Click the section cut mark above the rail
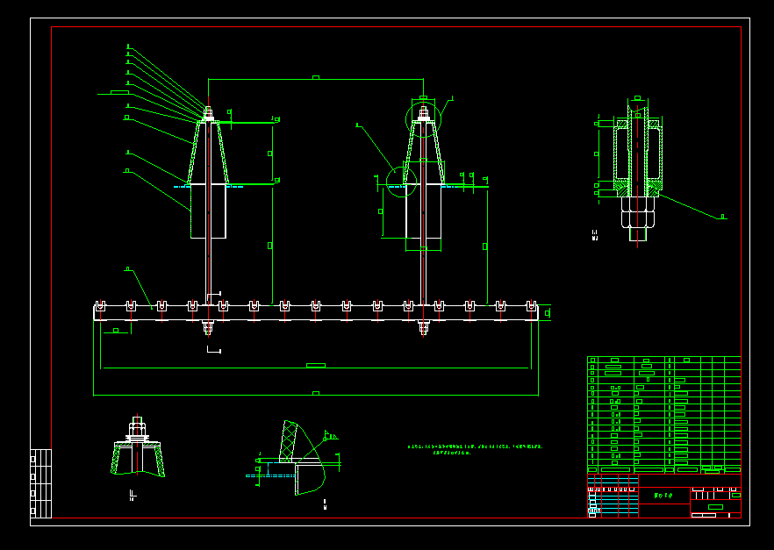This screenshot has height=550, width=774. [x=213, y=296]
